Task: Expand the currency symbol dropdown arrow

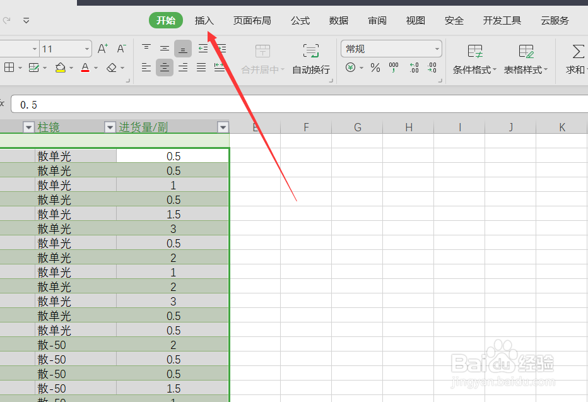Action: pyautogui.click(x=362, y=68)
